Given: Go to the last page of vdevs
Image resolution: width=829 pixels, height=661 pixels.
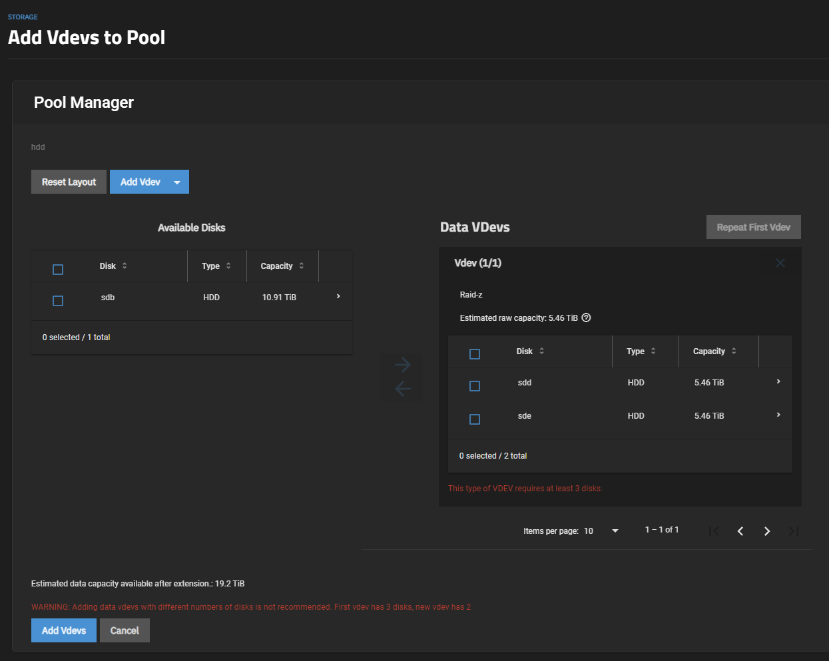Looking at the screenshot, I should (x=794, y=531).
